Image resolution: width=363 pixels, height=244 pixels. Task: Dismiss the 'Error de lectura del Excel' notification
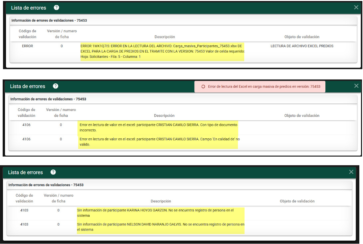[x=260, y=86]
